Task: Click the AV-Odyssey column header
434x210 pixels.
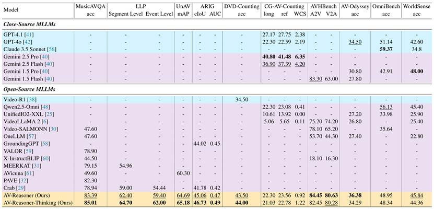Action: click(355, 7)
